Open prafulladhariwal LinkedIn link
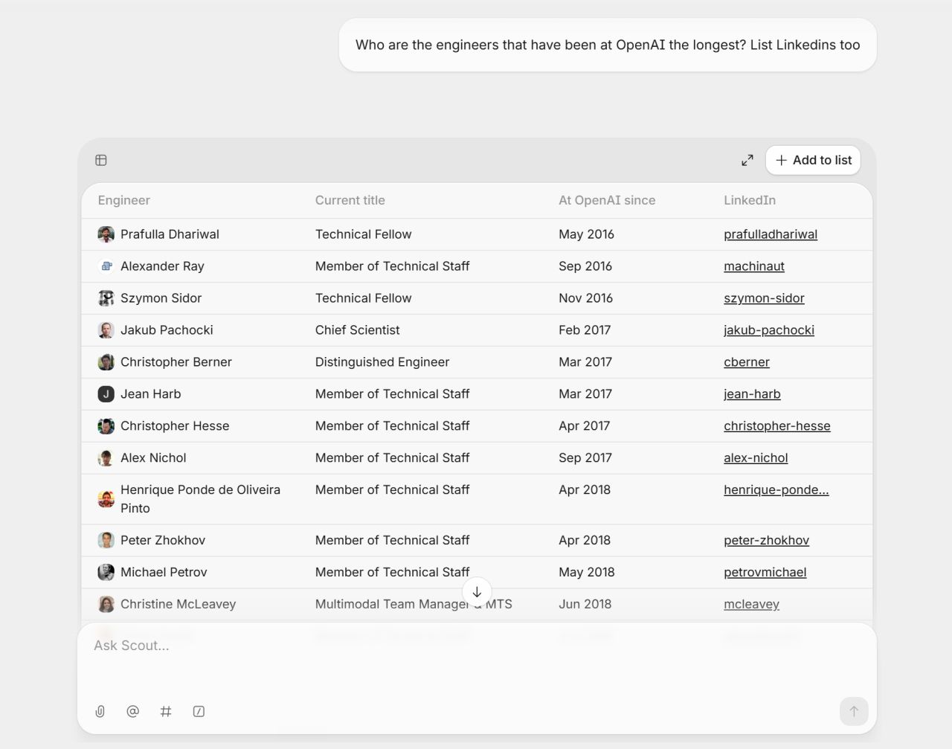Image resolution: width=952 pixels, height=749 pixels. point(771,234)
